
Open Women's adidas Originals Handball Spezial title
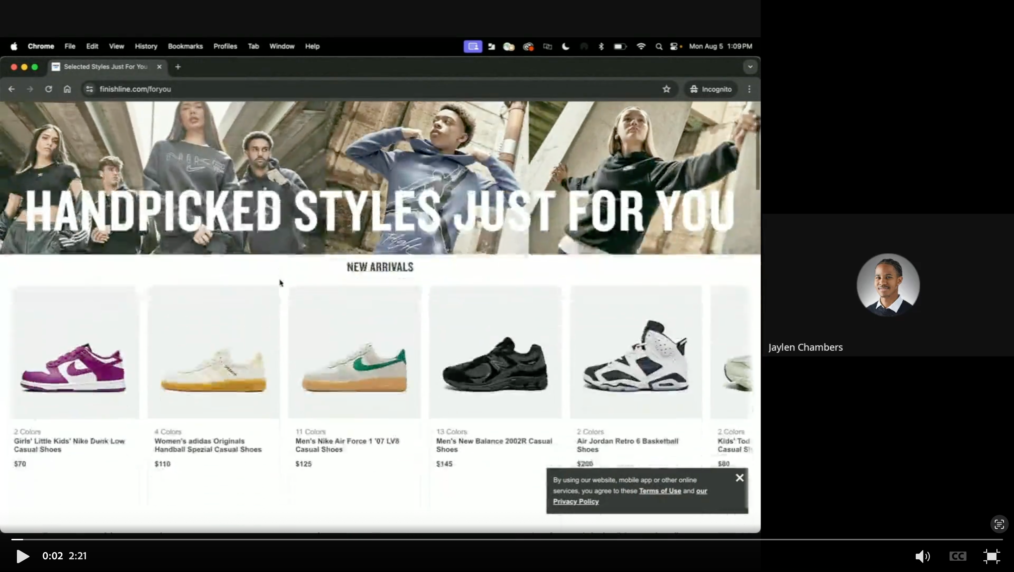[208, 445]
